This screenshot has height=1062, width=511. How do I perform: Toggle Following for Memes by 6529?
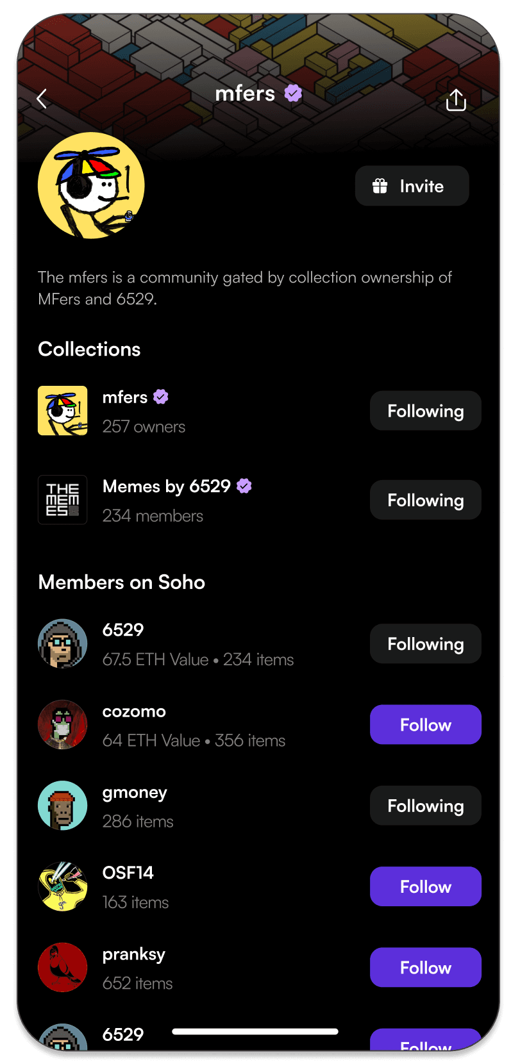pos(425,500)
